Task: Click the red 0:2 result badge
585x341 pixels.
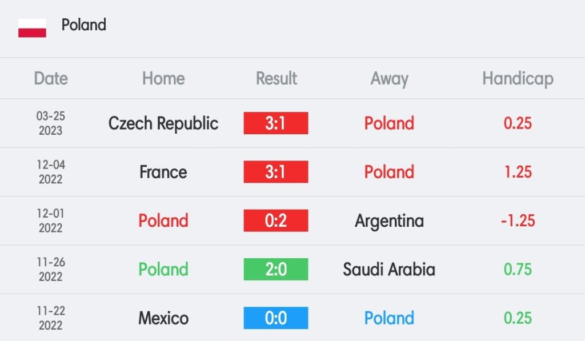Action: [276, 220]
